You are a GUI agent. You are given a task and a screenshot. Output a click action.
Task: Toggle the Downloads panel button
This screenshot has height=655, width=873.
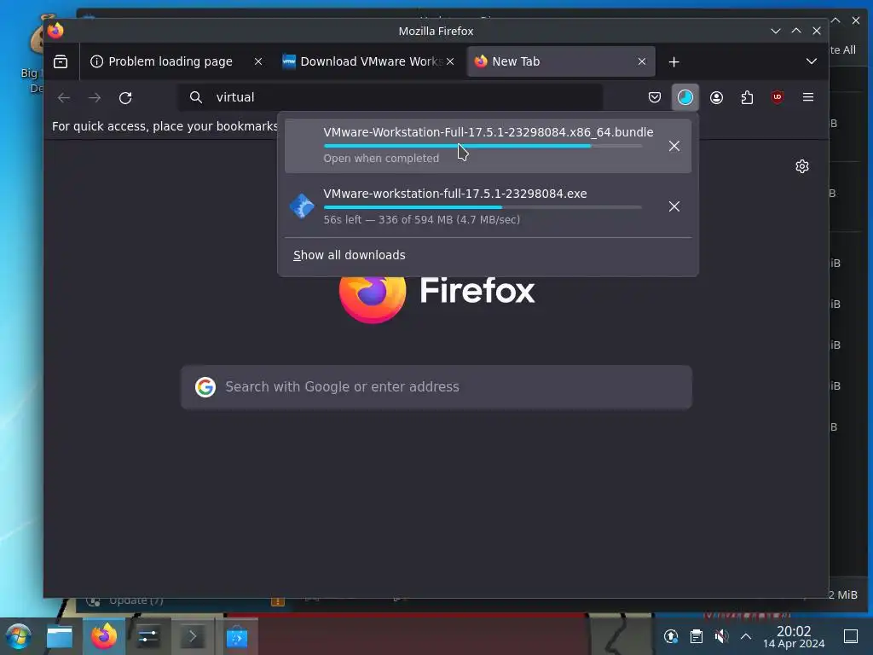[685, 97]
